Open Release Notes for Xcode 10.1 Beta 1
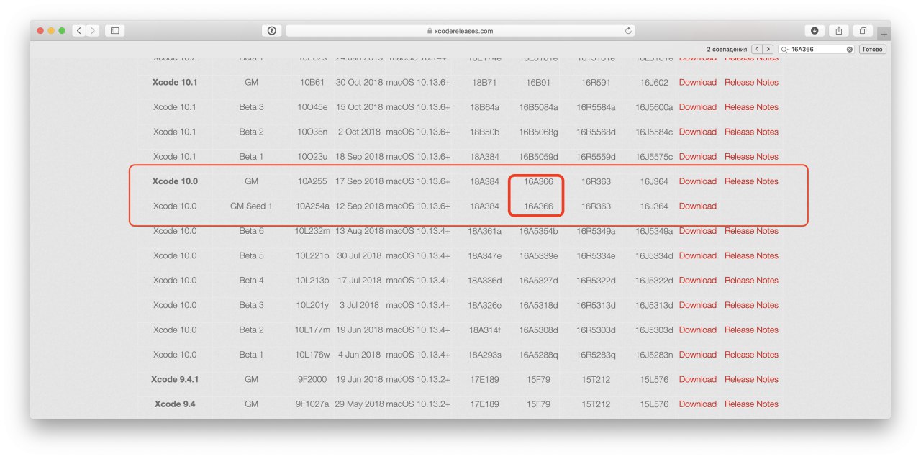The height and width of the screenshot is (459, 921). click(x=751, y=156)
